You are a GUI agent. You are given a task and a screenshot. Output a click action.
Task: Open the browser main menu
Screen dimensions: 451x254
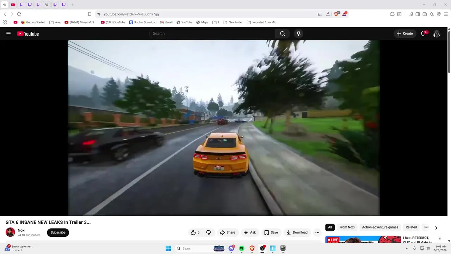[446, 14]
